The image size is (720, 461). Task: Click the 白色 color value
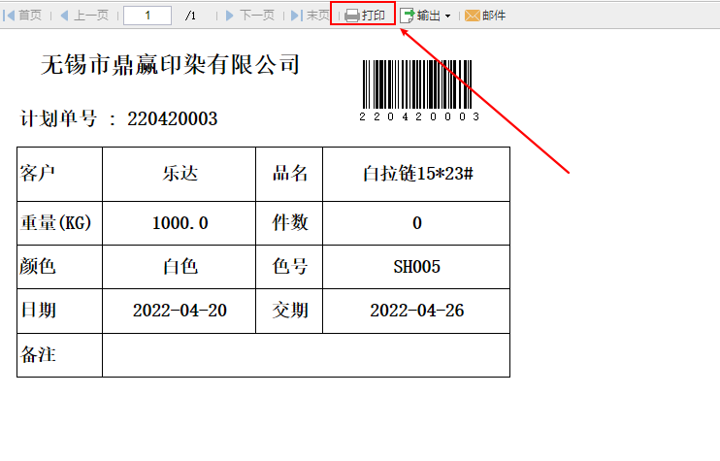[180, 267]
